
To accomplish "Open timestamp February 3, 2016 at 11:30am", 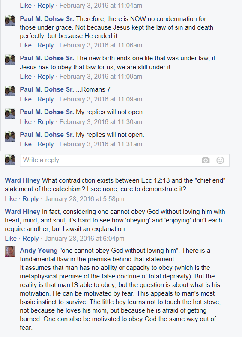I will pyautogui.click(x=101, y=122).
